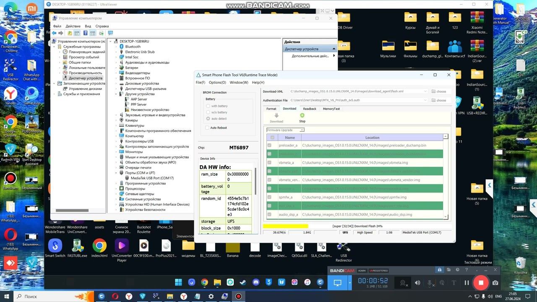
Task: Pause the Bandicam recording
Action: click(467, 283)
